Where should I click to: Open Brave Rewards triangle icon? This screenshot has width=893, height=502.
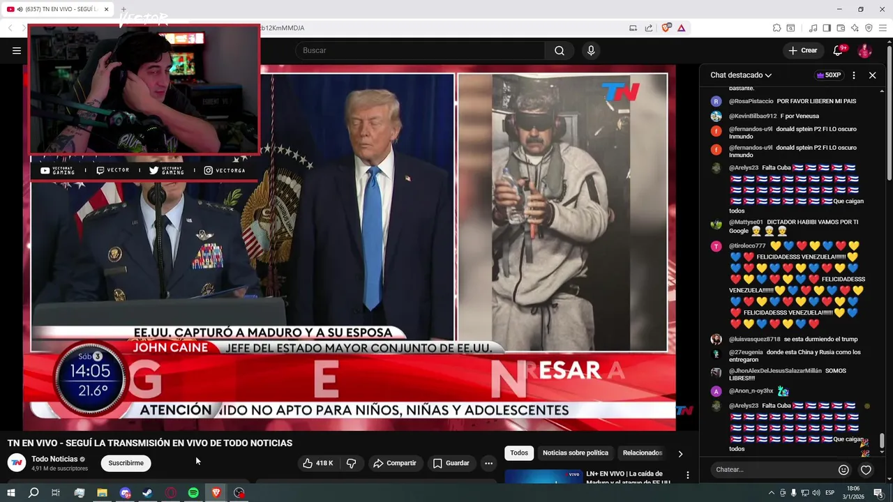[x=682, y=28]
